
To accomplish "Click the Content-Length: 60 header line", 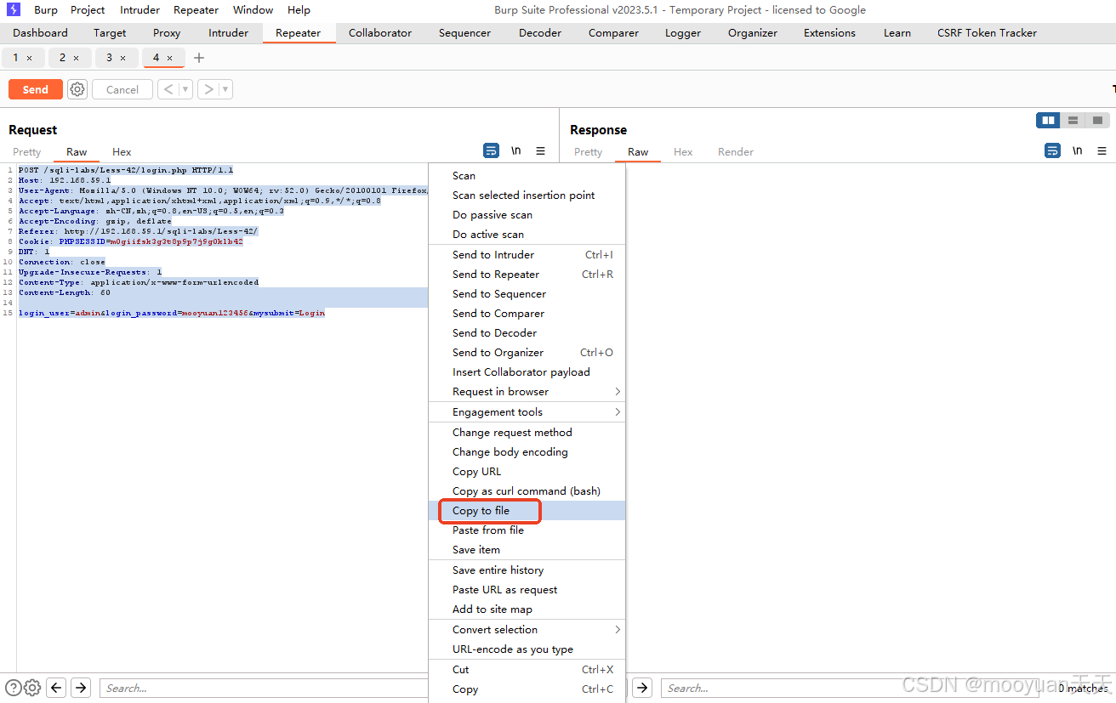I will pos(65,292).
